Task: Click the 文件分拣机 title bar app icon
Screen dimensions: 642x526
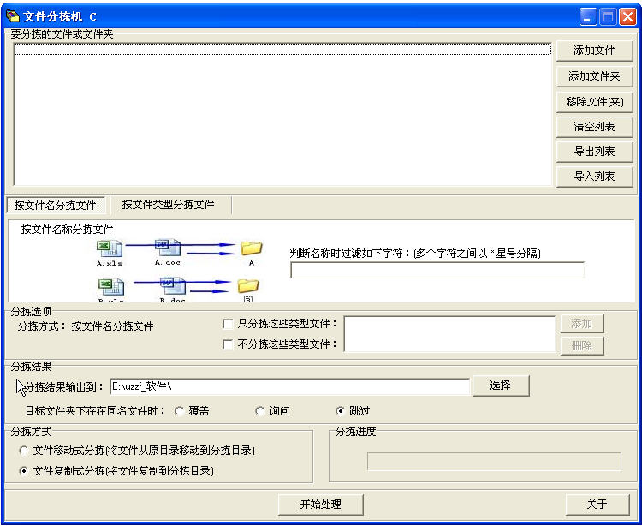Action: [13, 16]
